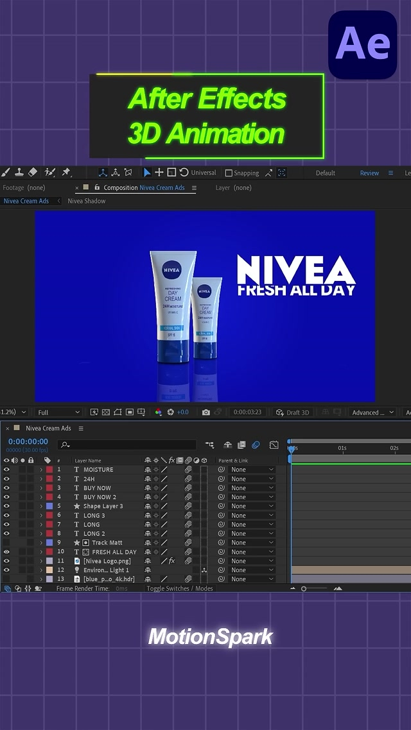The image size is (411, 730).
Task: Click Toggle Switches / Modes button
Action: (179, 588)
